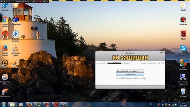Open Windows Explorer from the taskbar
The height and width of the screenshot is (107, 190).
[12, 104]
